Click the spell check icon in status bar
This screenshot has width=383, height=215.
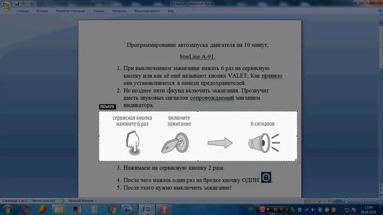(x=62, y=201)
